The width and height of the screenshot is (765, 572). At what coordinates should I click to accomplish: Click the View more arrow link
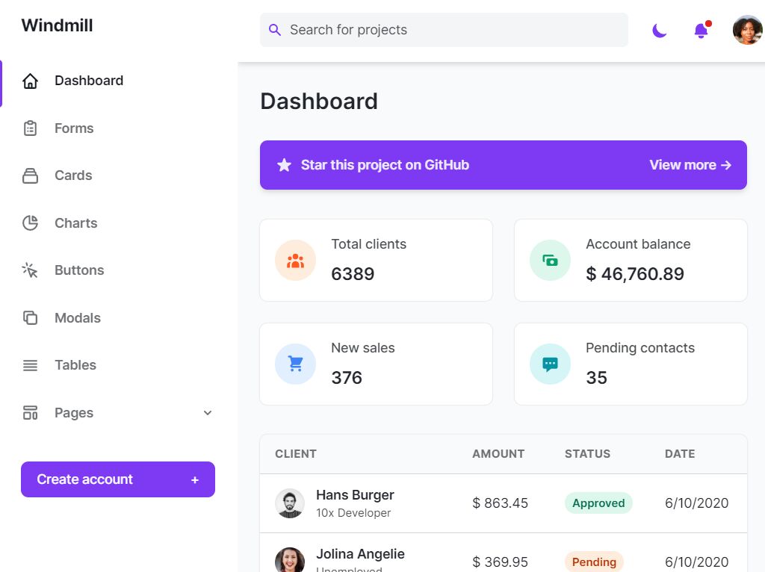pos(690,165)
